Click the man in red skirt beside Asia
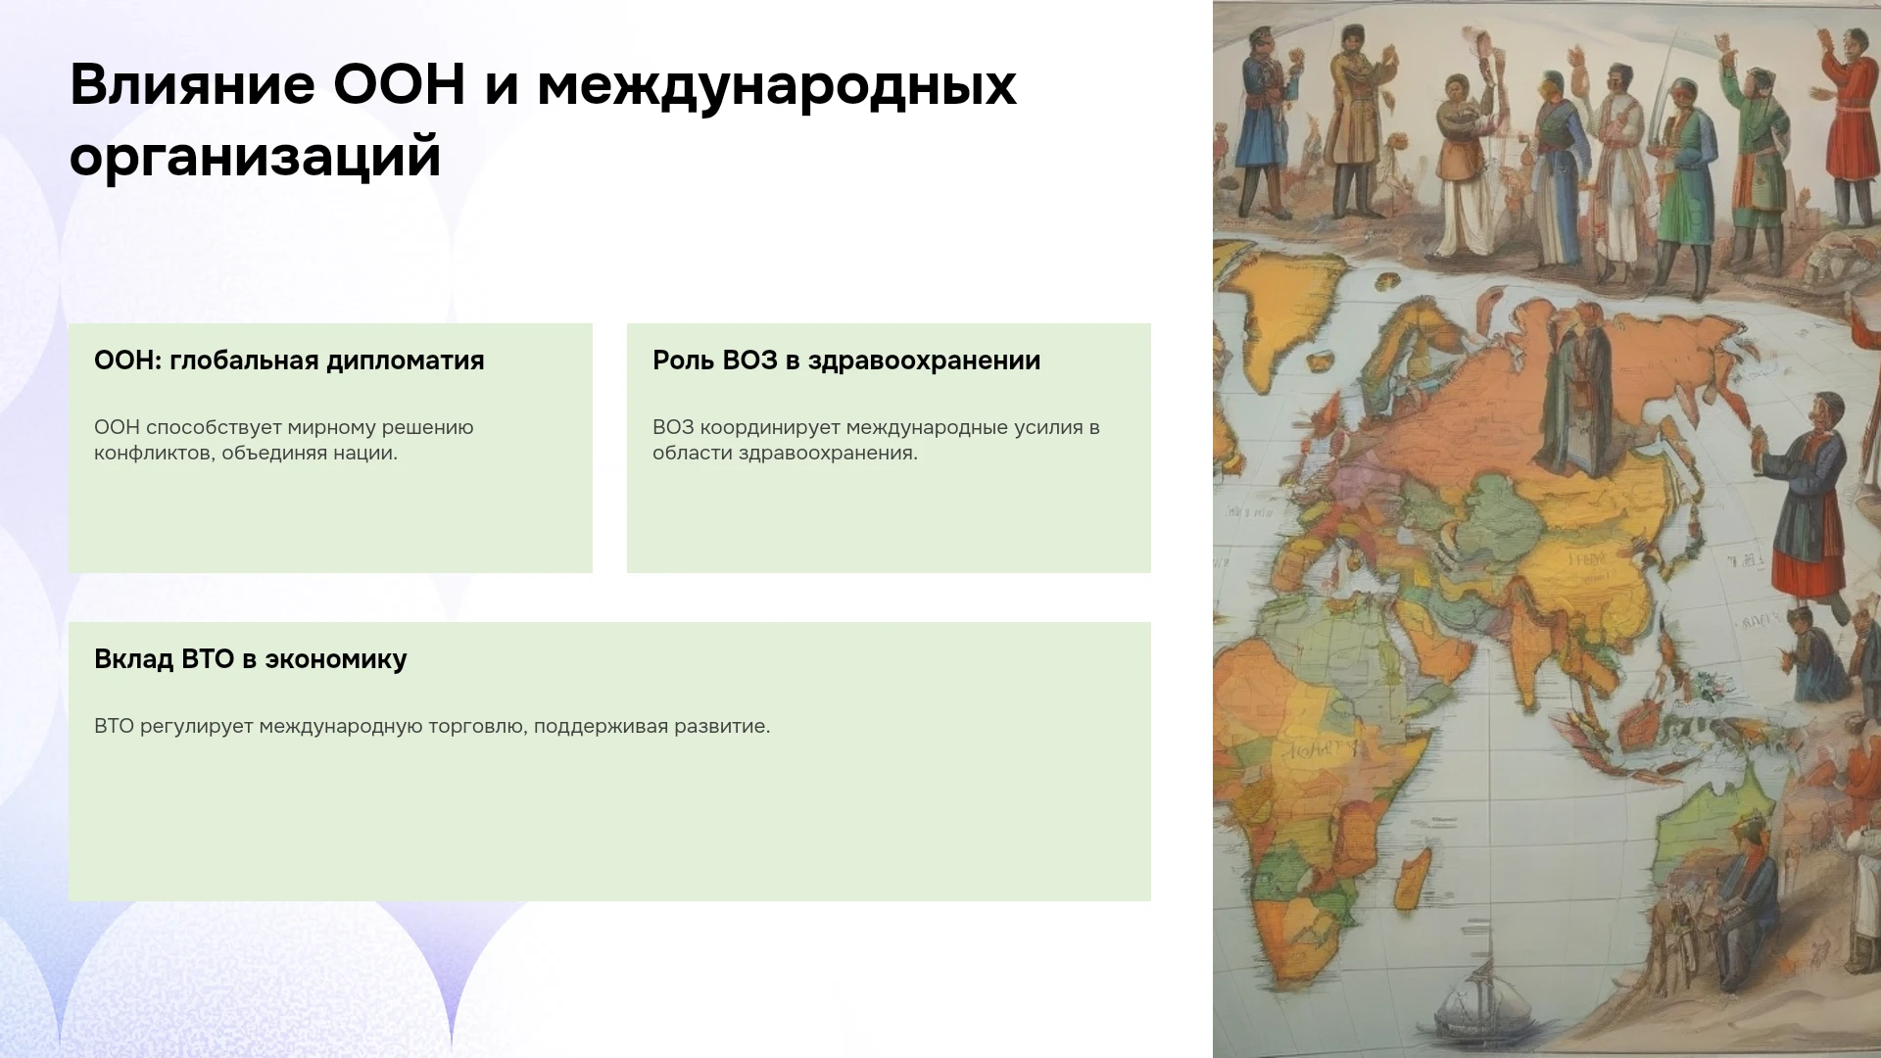This screenshot has height=1058, width=1881. pos(1812,509)
